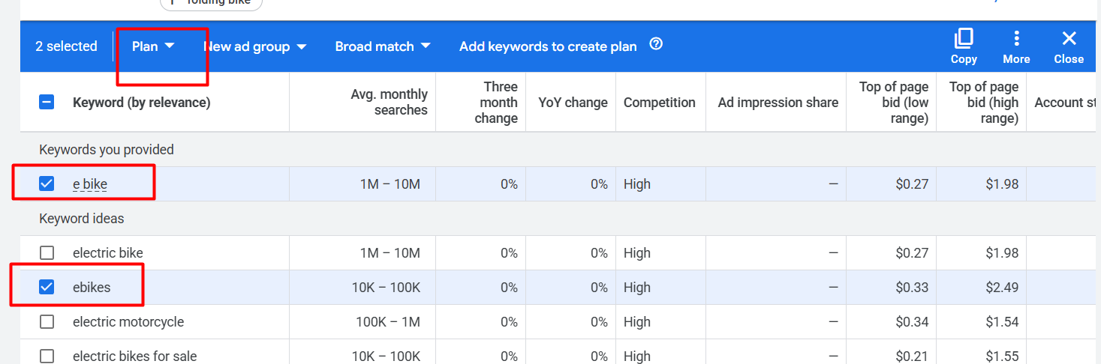
Task: Open the More options three-dot menu
Action: pos(1016,46)
